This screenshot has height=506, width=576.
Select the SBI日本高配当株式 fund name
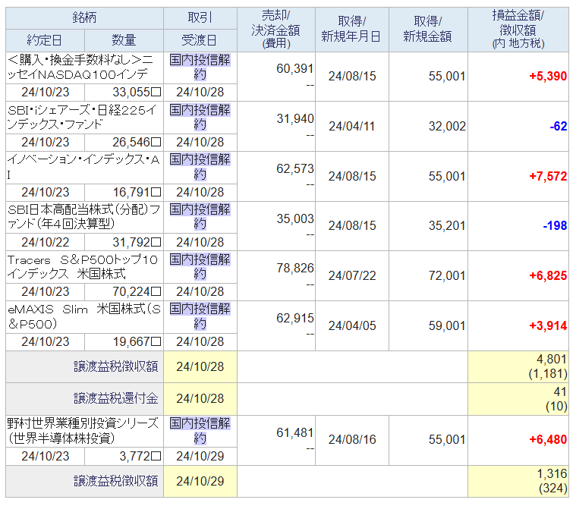point(83,217)
